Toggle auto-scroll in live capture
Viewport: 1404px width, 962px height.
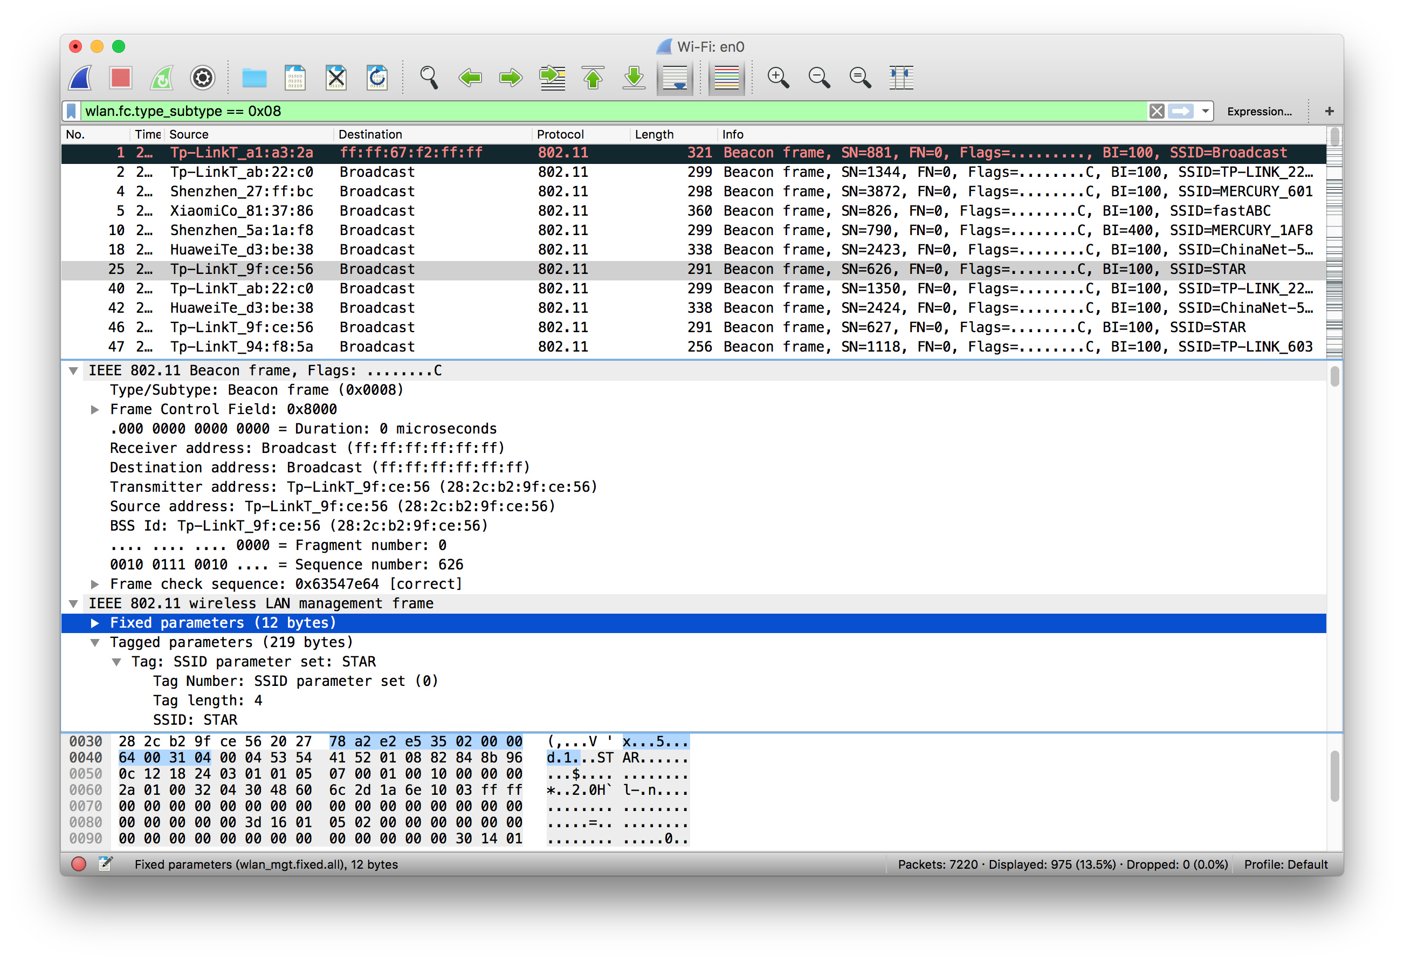coord(675,77)
